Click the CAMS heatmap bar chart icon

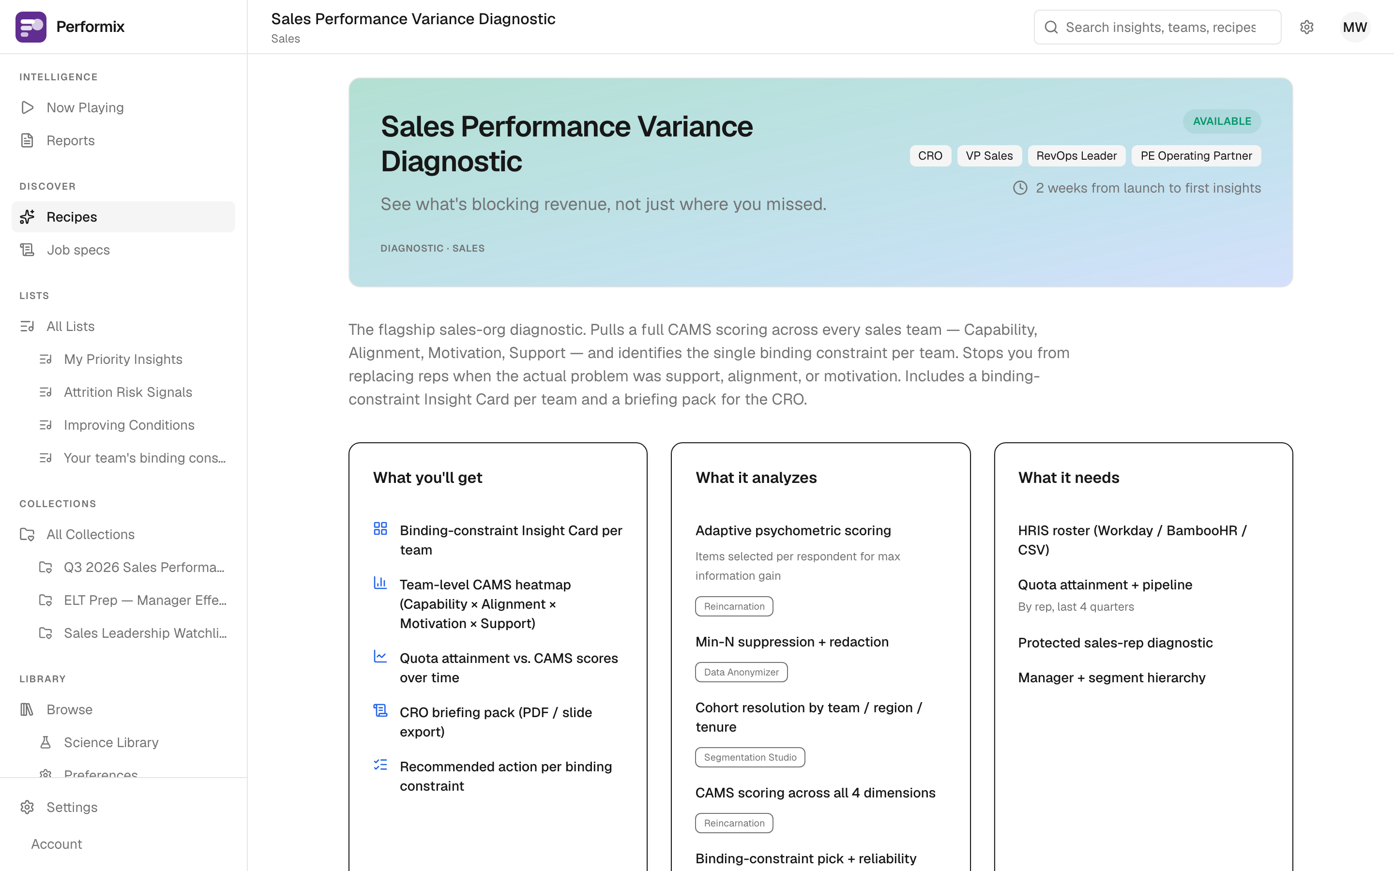(380, 583)
